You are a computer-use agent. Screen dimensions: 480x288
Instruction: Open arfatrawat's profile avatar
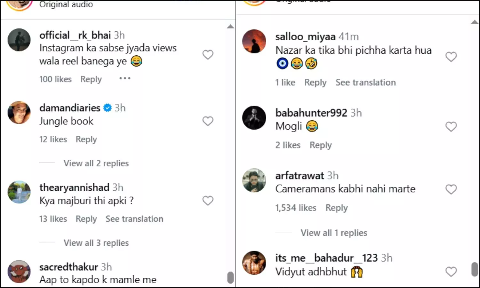point(254,180)
